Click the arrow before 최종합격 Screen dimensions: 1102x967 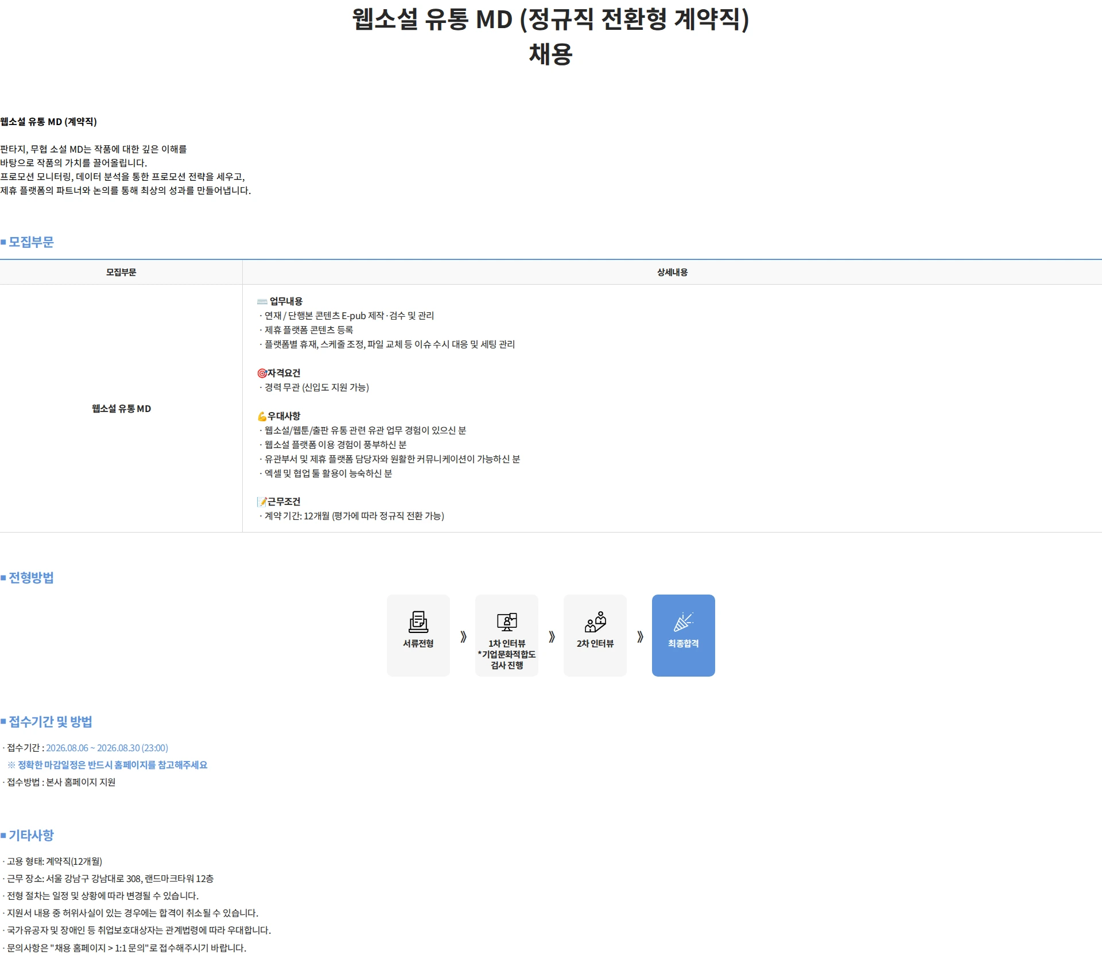(x=640, y=636)
